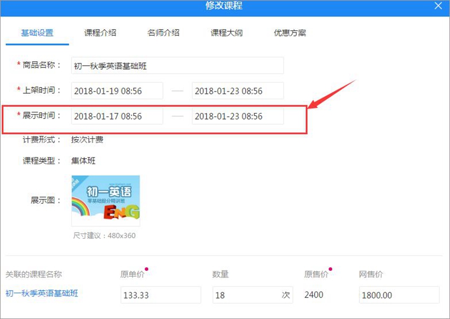Open the 展示时间 start date picker
Screen dimensions: 450x319
tap(117, 116)
